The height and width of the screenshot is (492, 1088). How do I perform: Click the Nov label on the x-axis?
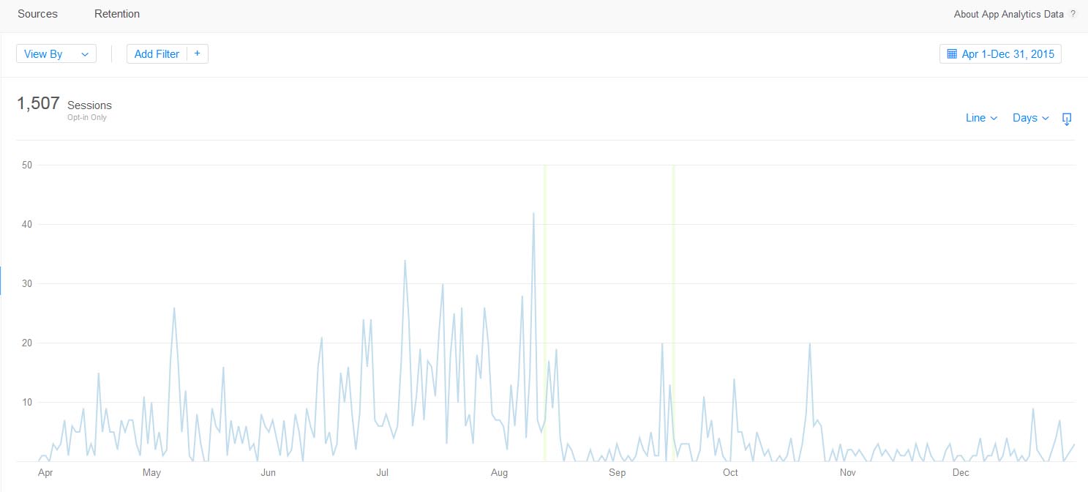tap(848, 473)
